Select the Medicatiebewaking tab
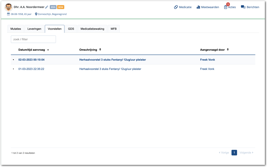Image resolution: width=267 pixels, height=167 pixels. point(92,29)
